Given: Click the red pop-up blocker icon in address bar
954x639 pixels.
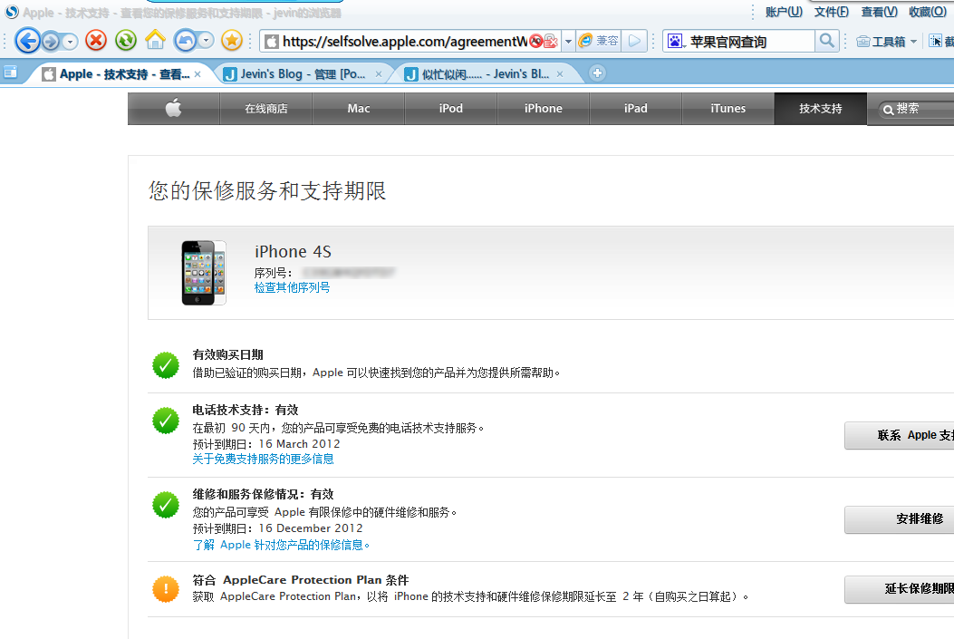Looking at the screenshot, I should point(551,42).
